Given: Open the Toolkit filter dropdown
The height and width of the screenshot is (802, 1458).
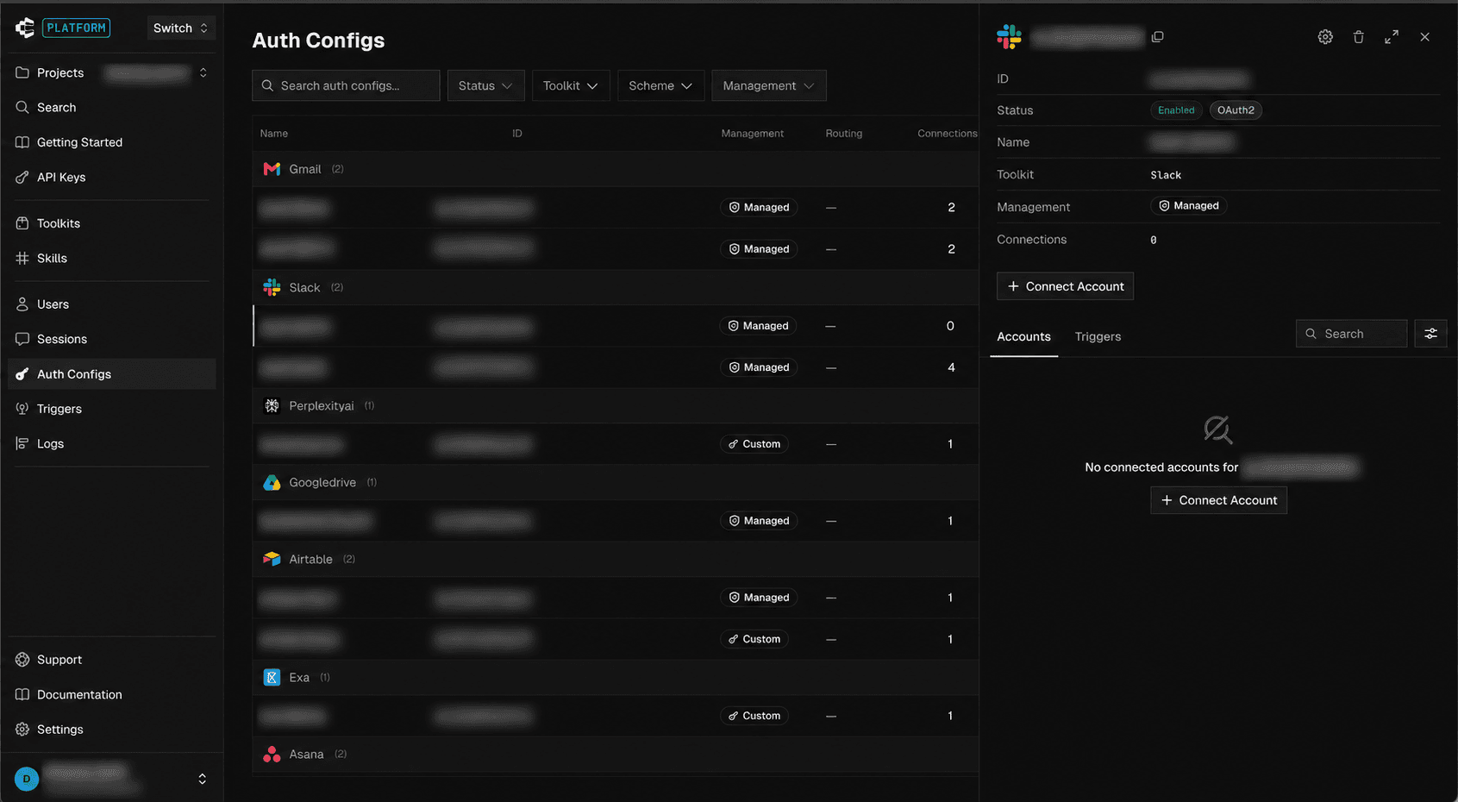Looking at the screenshot, I should (571, 85).
